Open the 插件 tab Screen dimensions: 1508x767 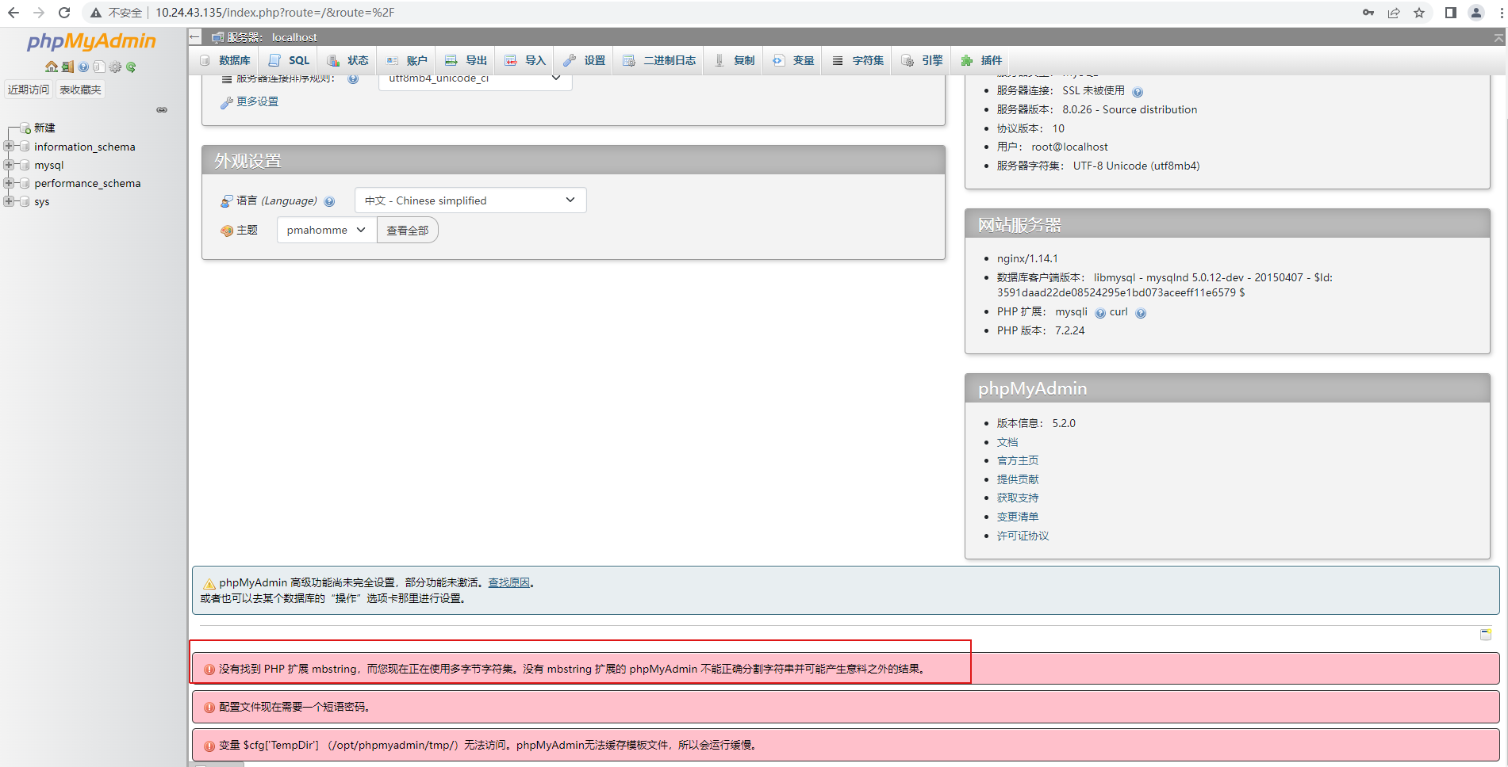(x=981, y=60)
